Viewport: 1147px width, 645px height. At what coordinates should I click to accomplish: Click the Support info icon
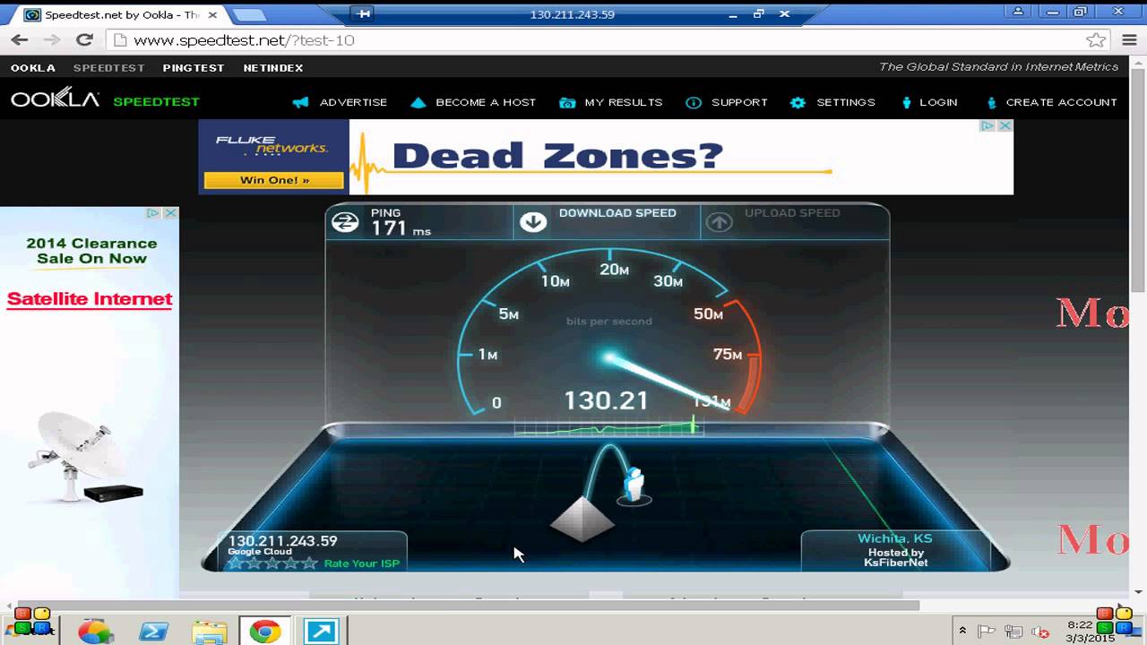point(694,103)
